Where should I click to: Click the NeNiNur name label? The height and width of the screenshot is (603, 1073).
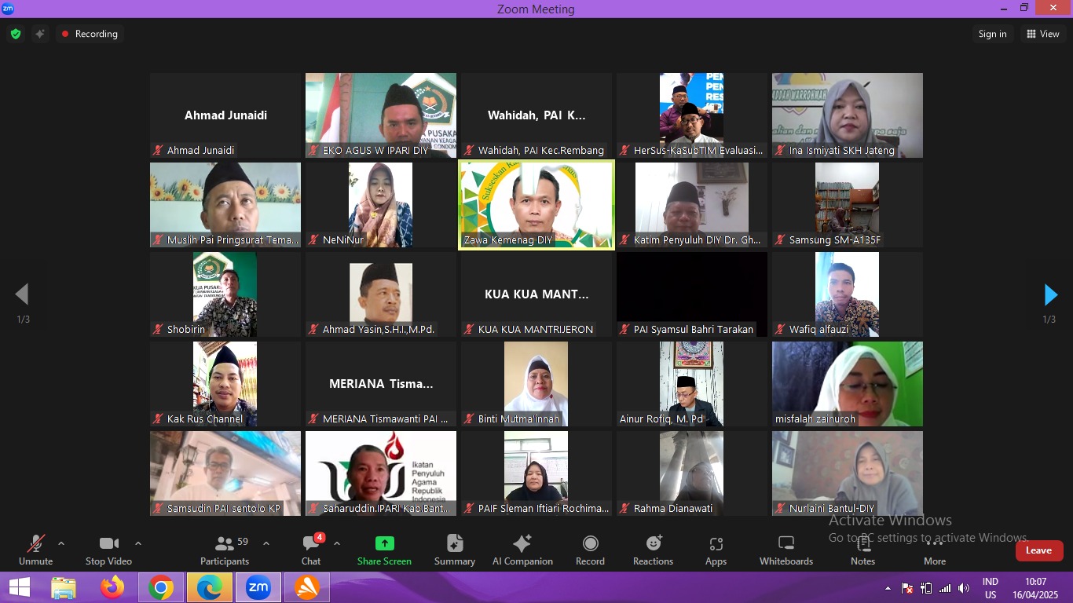[x=343, y=239]
